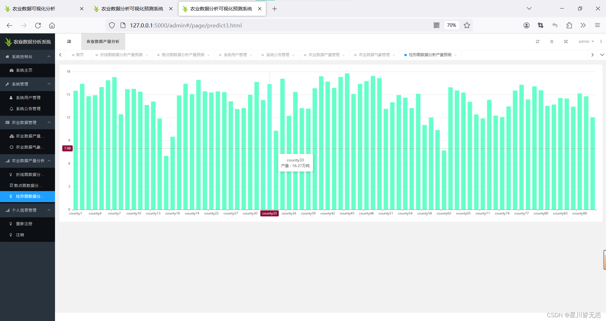The height and width of the screenshot is (321, 606).
Task: Click the county33 bar in chart
Action: (x=270, y=147)
